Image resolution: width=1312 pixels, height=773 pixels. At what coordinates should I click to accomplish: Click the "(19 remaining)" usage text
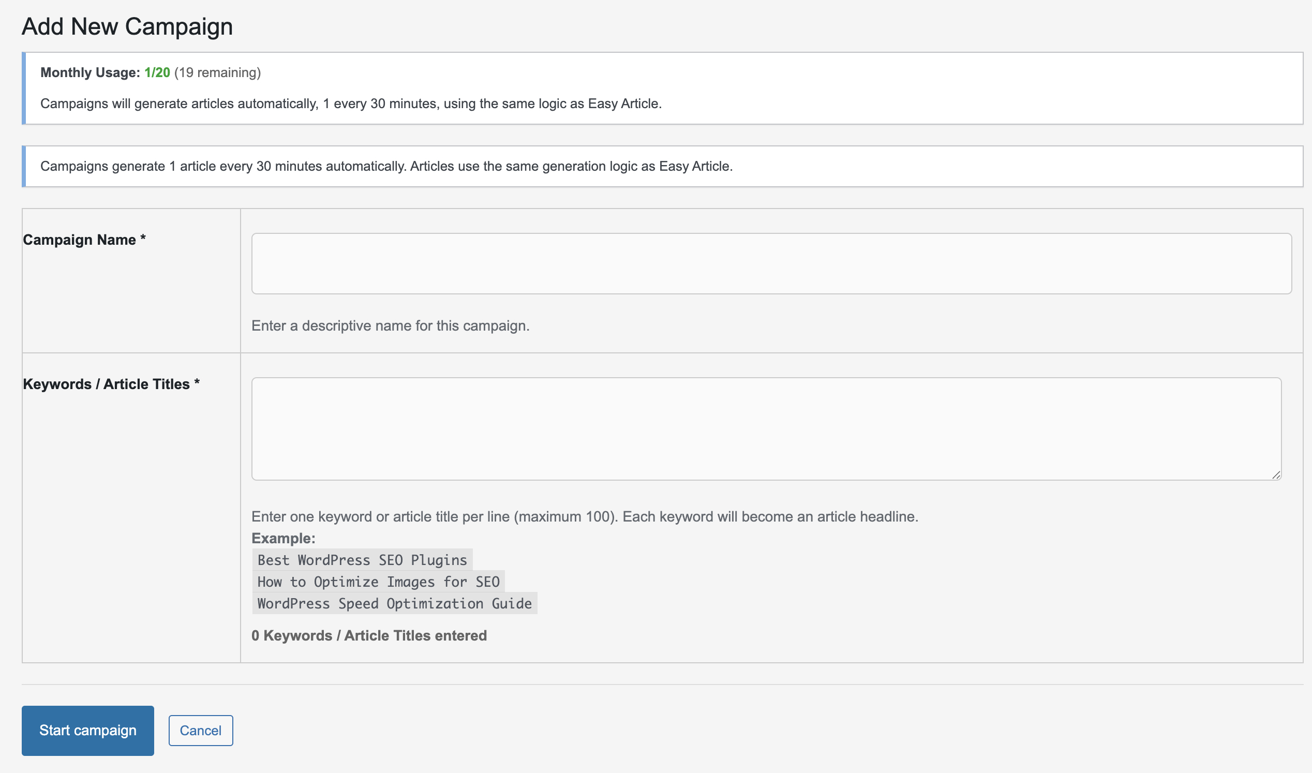pyautogui.click(x=217, y=72)
